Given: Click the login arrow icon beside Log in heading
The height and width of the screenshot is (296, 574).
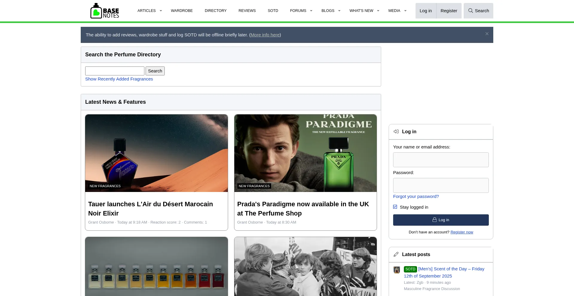Looking at the screenshot, I should pyautogui.click(x=396, y=131).
